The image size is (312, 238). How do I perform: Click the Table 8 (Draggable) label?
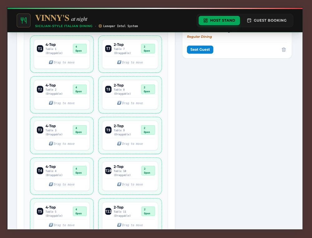point(122,92)
